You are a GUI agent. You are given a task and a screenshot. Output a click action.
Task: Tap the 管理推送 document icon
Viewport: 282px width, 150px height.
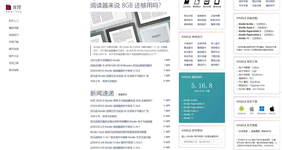click(x=197, y=2)
